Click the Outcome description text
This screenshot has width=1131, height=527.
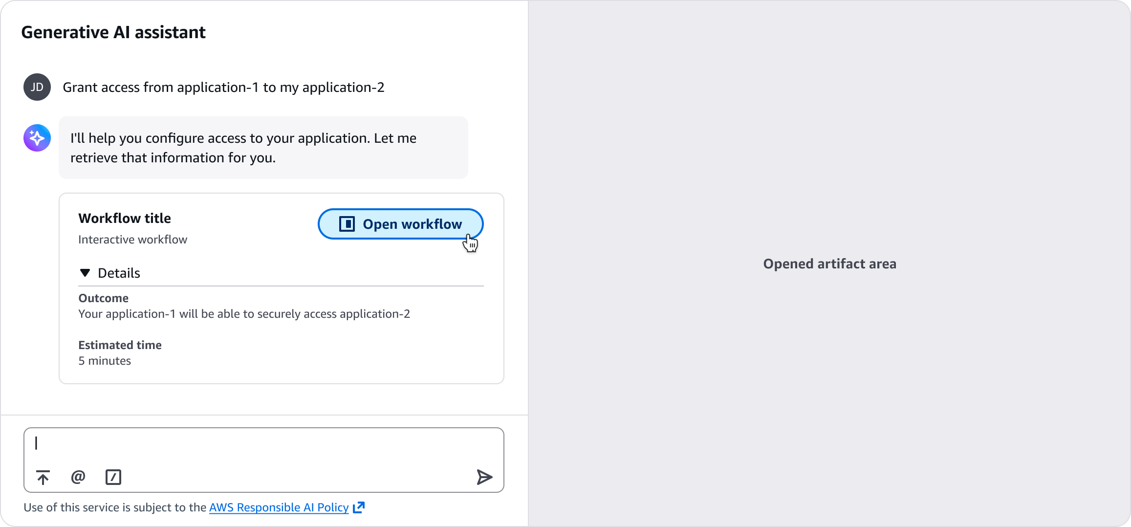(x=244, y=314)
